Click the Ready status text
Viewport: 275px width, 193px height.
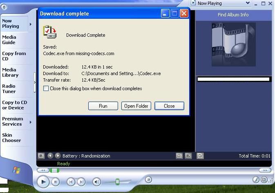(x=63, y=164)
